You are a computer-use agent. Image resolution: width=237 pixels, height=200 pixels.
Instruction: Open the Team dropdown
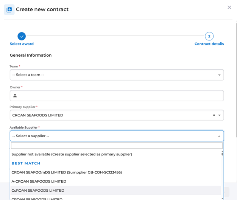pyautogui.click(x=117, y=75)
